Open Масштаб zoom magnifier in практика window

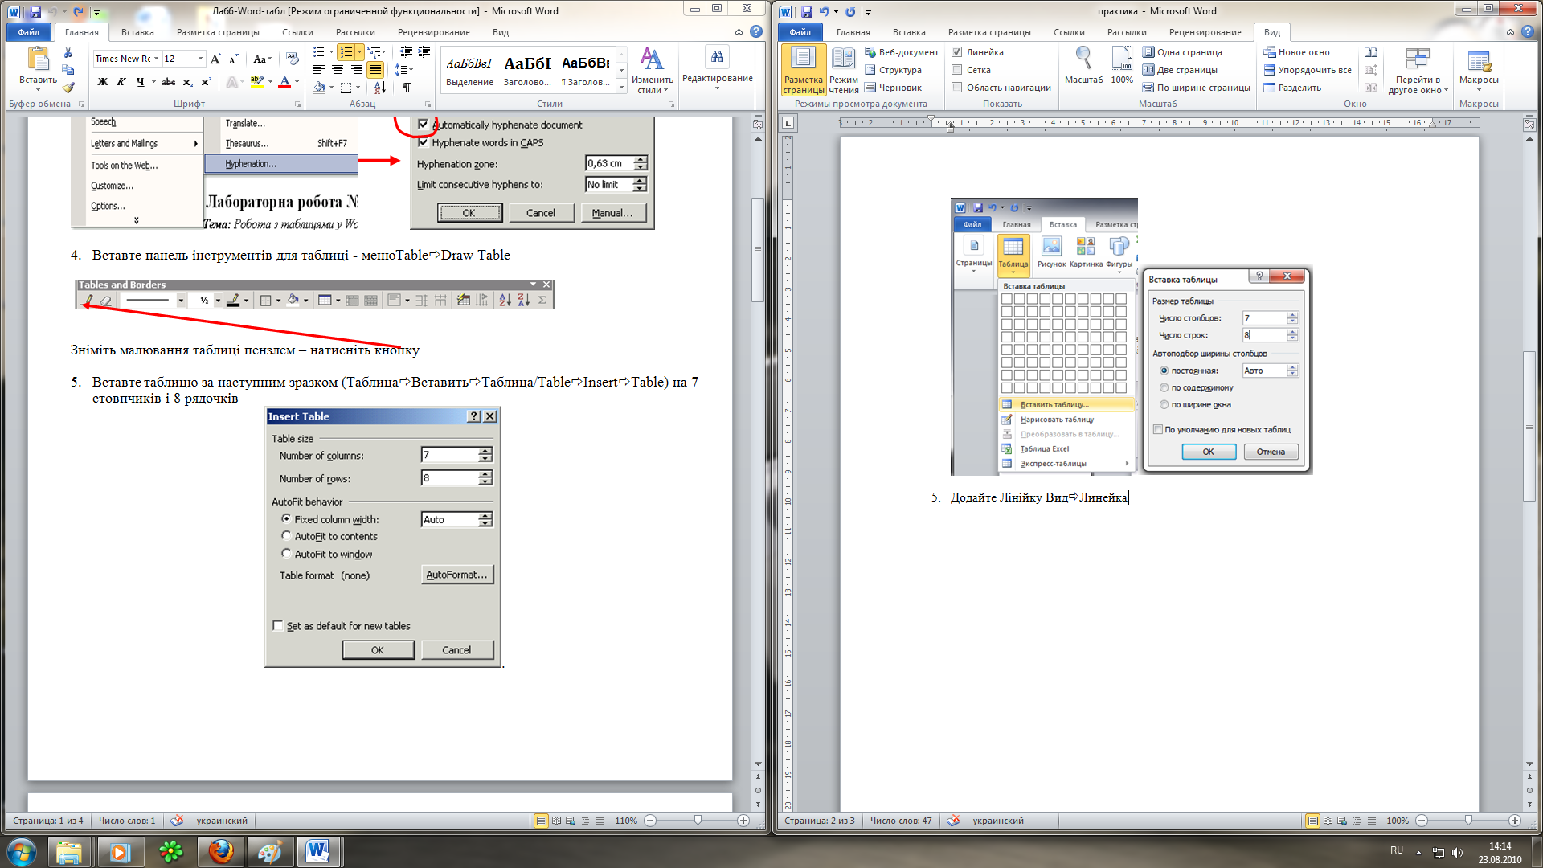tap(1083, 65)
